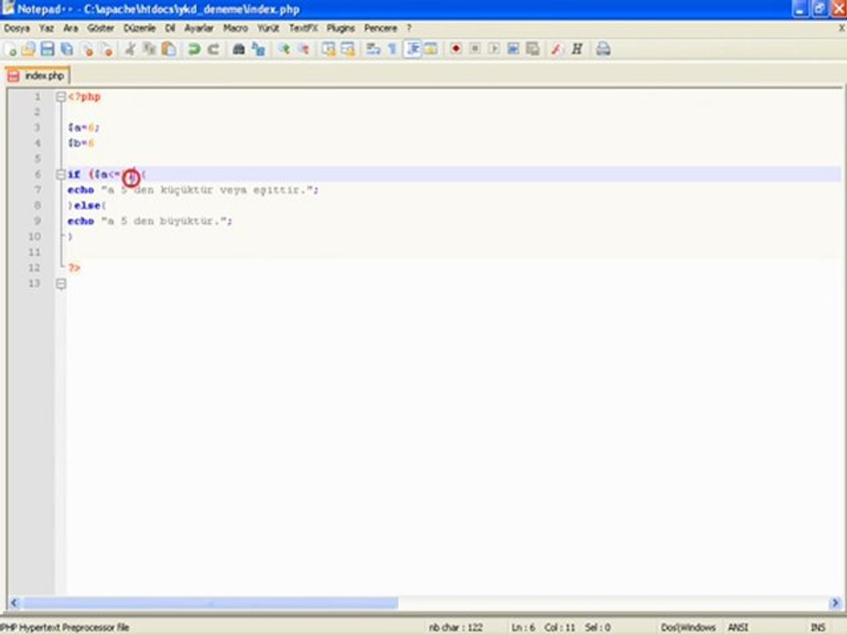Copy selection using the Copy icon
The height and width of the screenshot is (635, 847).
click(149, 49)
